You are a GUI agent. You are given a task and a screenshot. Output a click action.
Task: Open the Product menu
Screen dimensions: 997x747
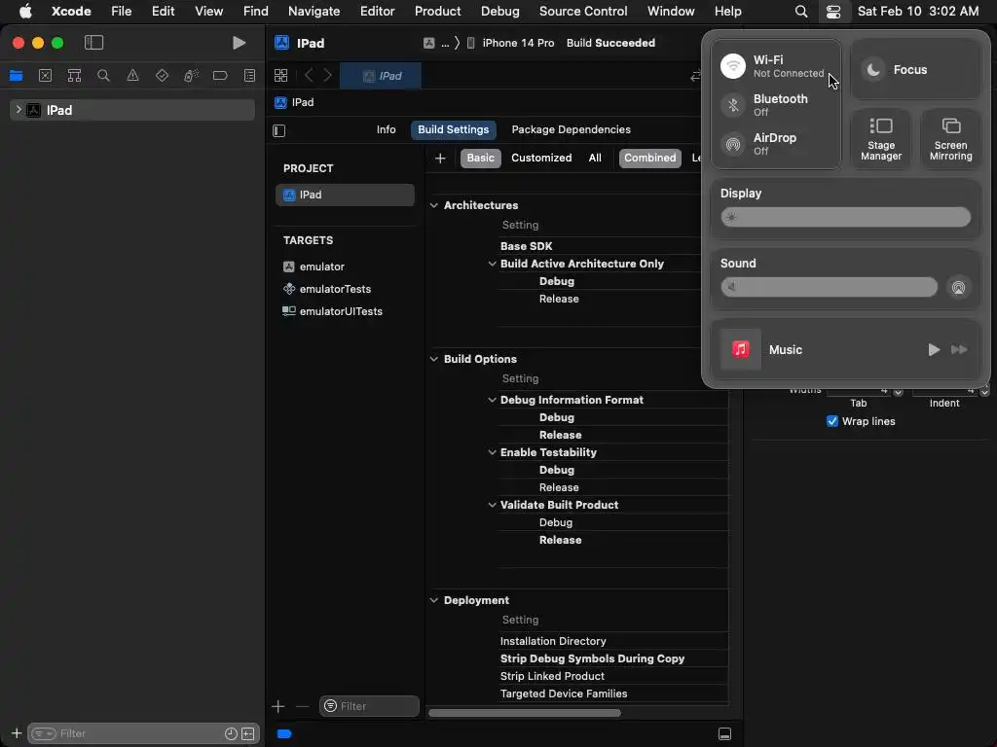point(437,12)
